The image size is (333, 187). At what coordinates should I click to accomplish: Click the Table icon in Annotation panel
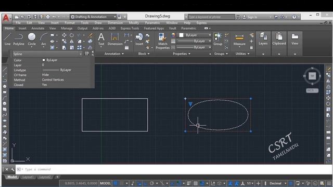click(x=127, y=48)
